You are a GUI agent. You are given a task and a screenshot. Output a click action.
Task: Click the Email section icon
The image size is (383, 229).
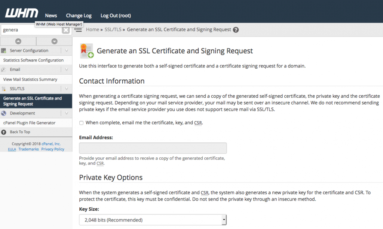[x=4, y=70]
